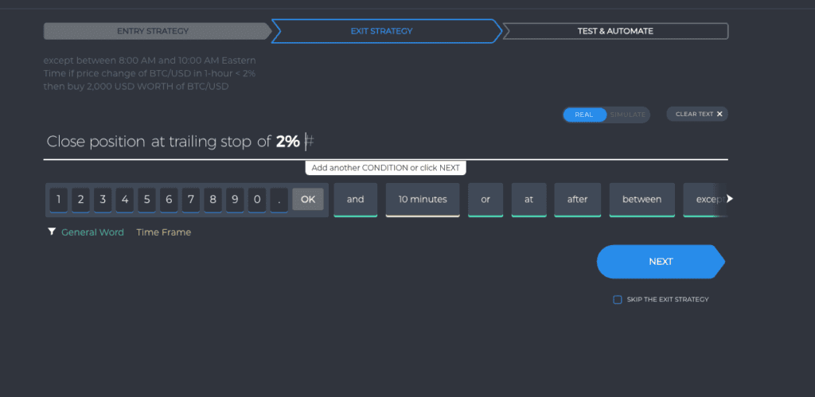This screenshot has width=815, height=397.
Task: Switch the mode toggle to REAL
Action: pyautogui.click(x=584, y=115)
